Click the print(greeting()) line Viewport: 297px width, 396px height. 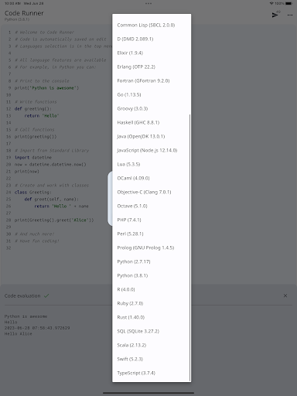[x=36, y=137]
